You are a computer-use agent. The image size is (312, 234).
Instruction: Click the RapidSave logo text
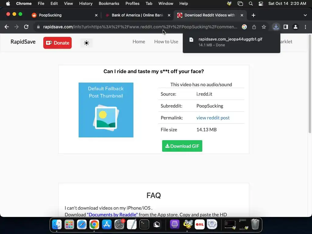(x=23, y=42)
